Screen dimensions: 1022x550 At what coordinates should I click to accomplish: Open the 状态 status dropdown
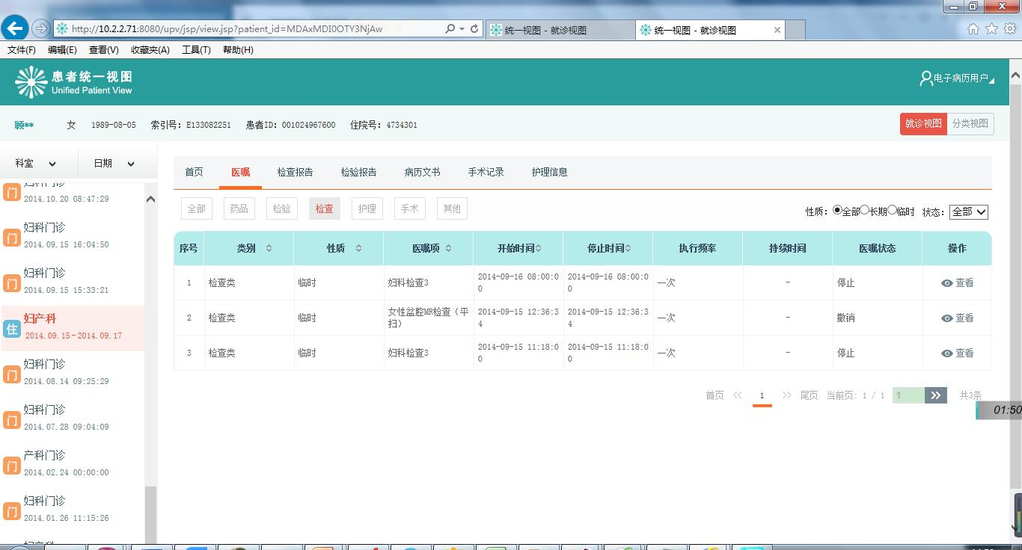[969, 212]
